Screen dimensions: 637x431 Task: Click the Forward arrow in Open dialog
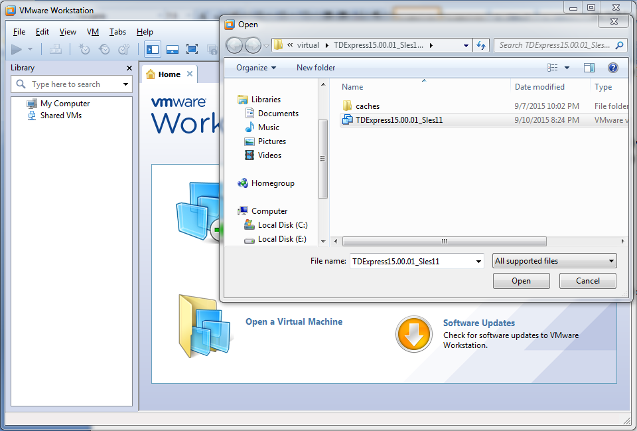click(253, 45)
